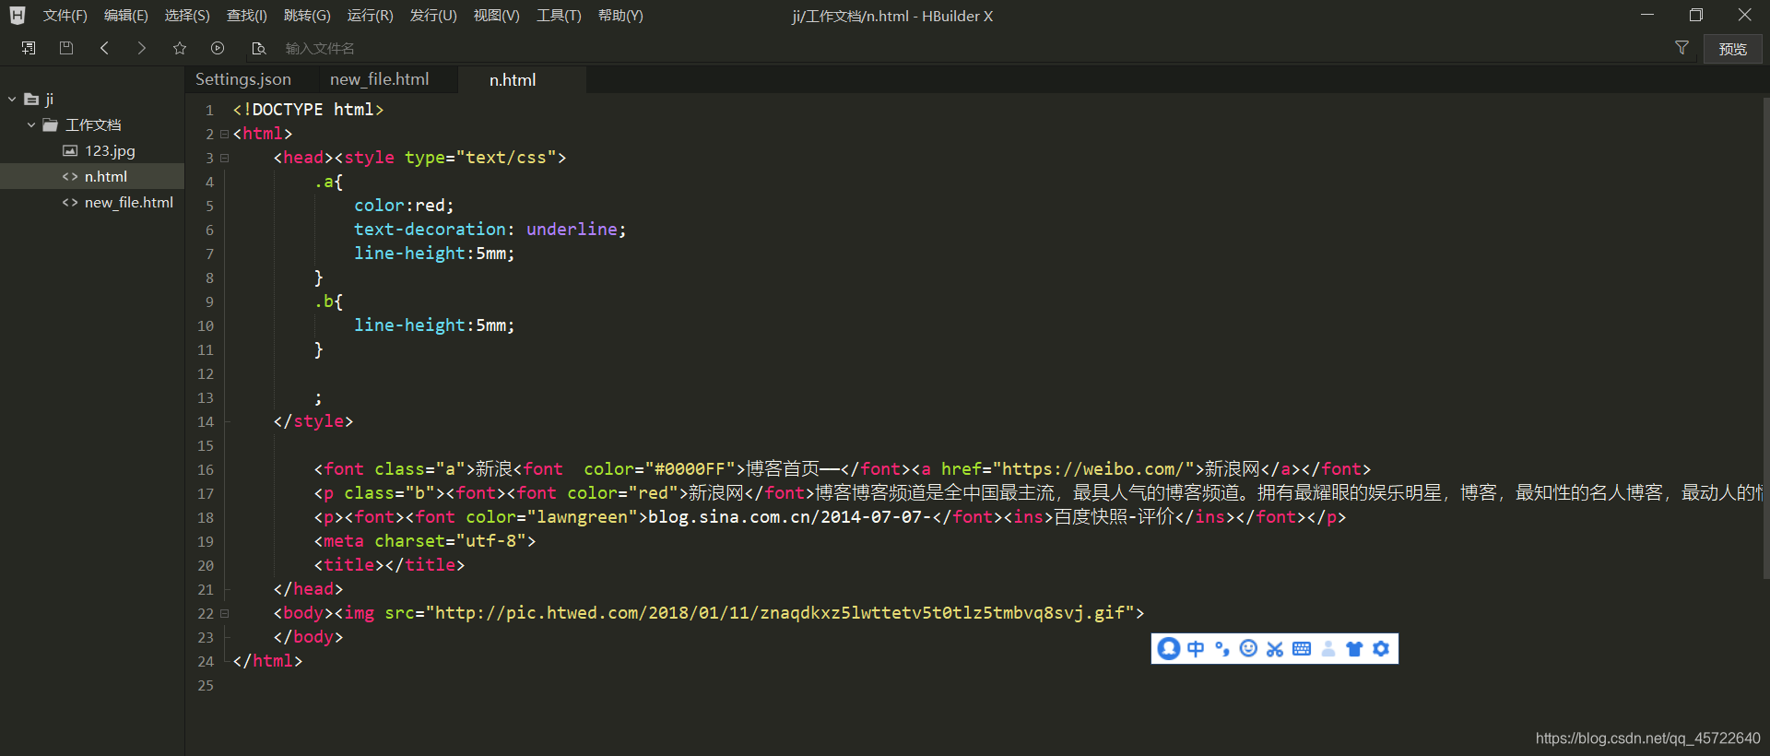Collapse the 工作文档 folder
The width and height of the screenshot is (1770, 756).
tap(31, 124)
